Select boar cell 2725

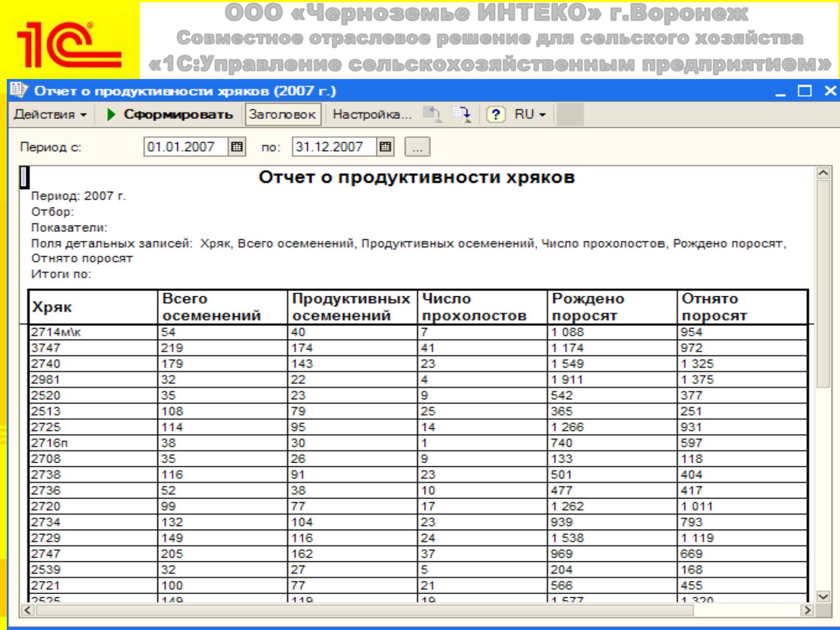pos(93,427)
